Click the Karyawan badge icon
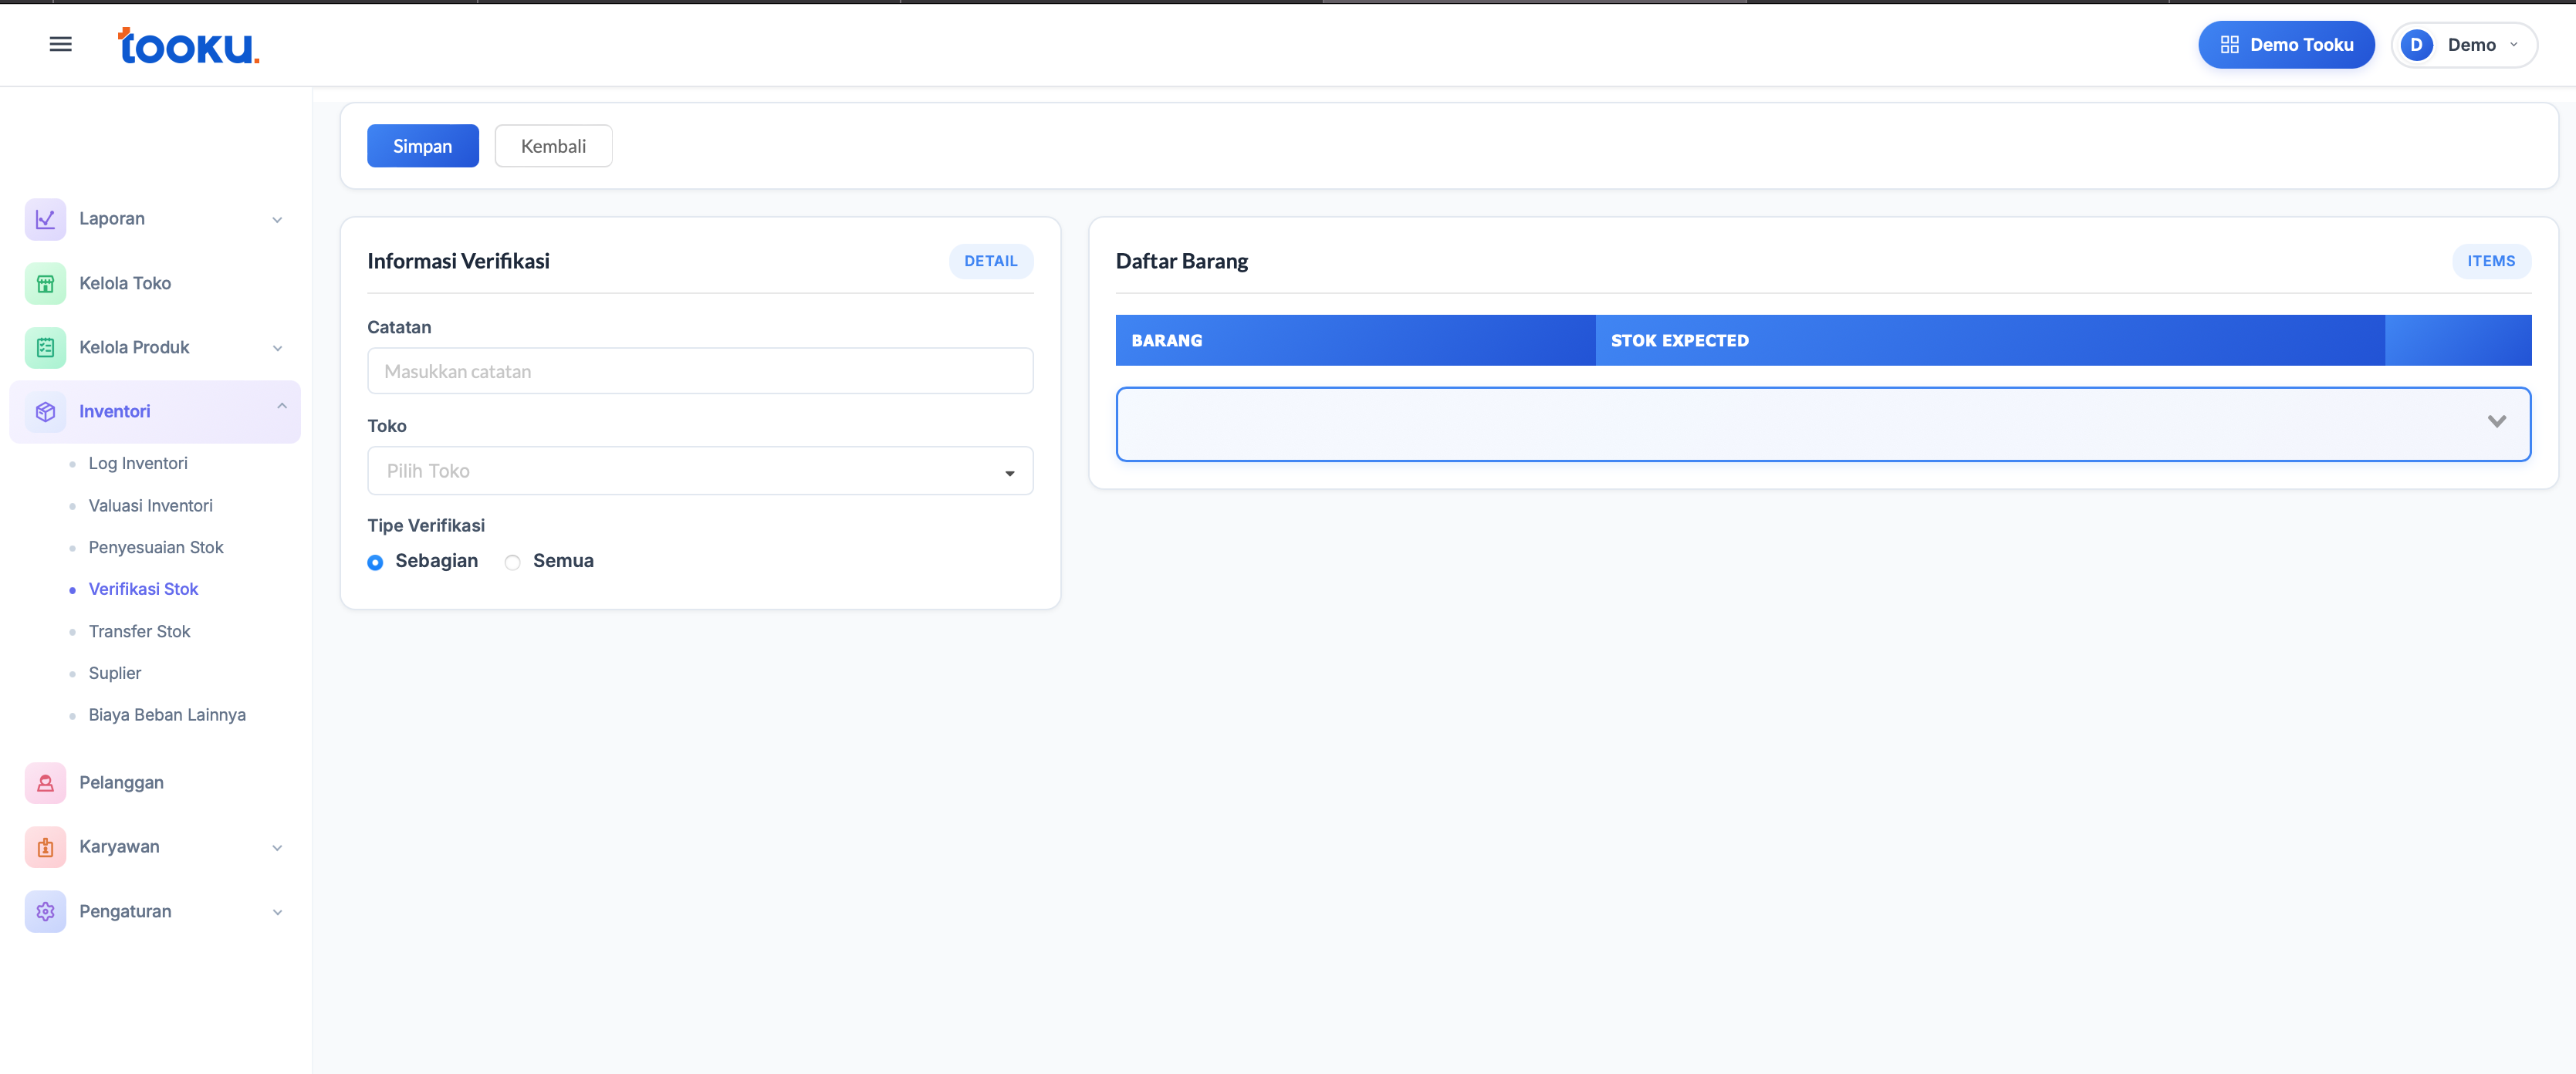This screenshot has width=2576, height=1074. click(45, 847)
